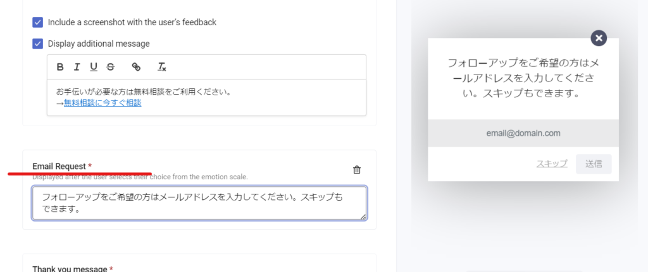Screen dimensions: 648x272
Task: Click the Email Request section heading
Action: tap(59, 166)
